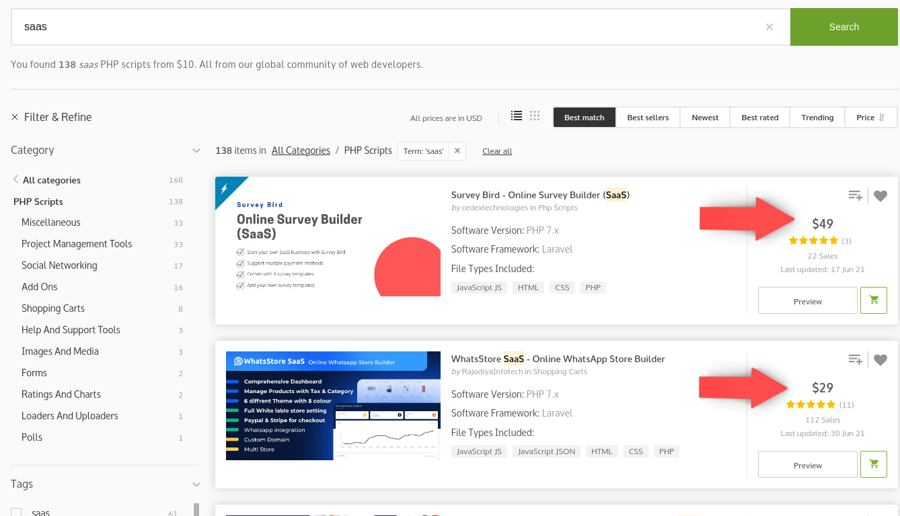
Task: Tick the saas tag checkbox
Action: [x=16, y=513]
